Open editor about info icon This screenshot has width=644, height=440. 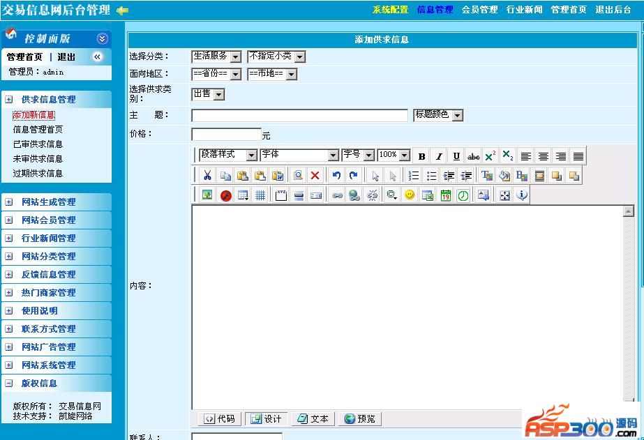click(x=522, y=195)
